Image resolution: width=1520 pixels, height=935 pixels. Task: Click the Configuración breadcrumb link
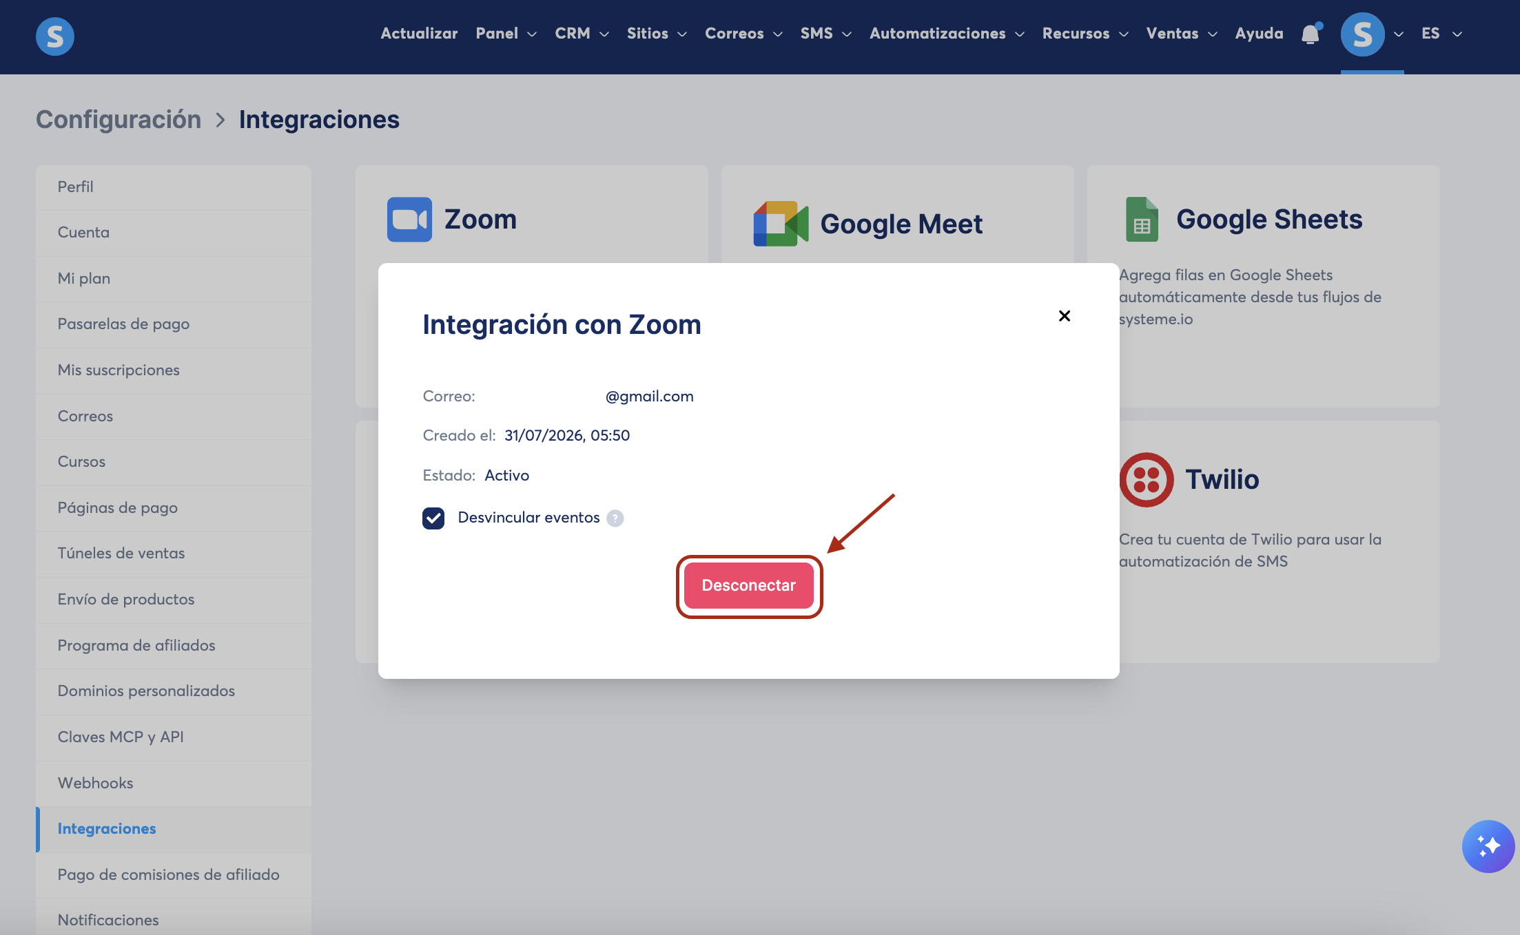pos(119,120)
